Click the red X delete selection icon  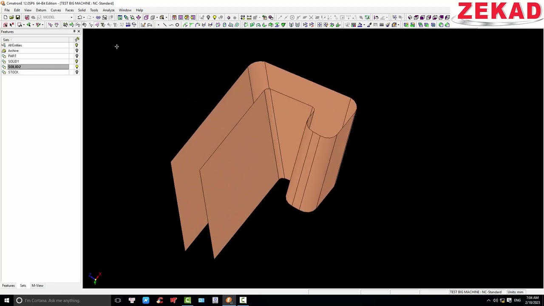11,25
